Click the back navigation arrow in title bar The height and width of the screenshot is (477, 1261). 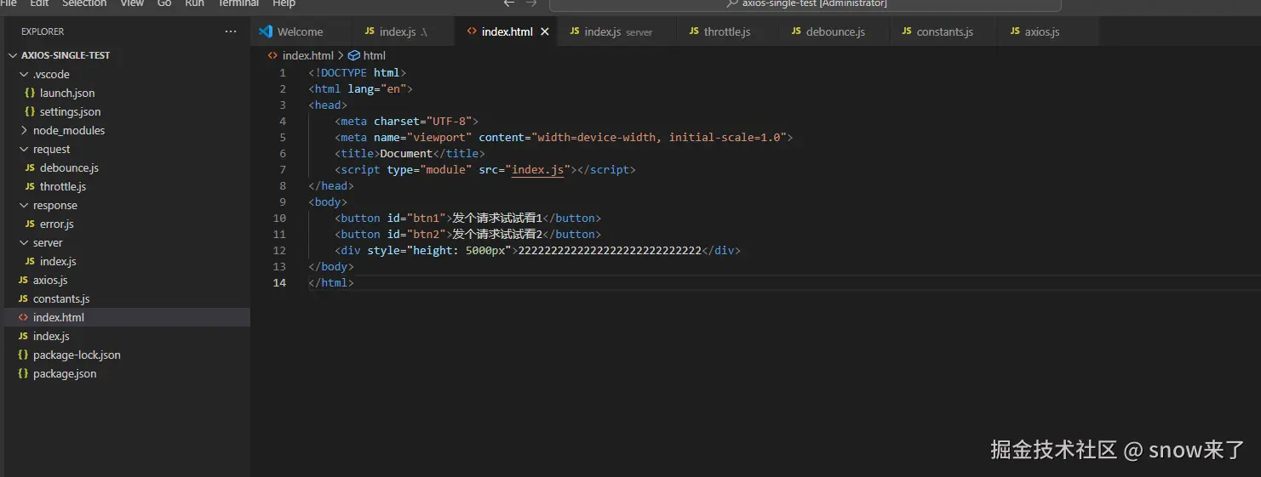pyautogui.click(x=509, y=3)
